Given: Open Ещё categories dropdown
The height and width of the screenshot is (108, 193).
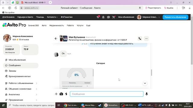Looking at the screenshot, I should pos(88,25).
